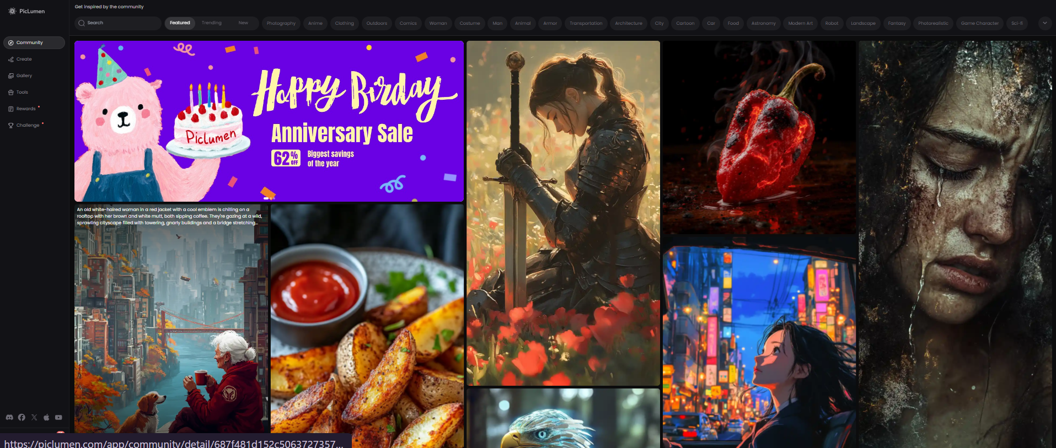
Task: Open the Discord link icon
Action: tap(9, 418)
